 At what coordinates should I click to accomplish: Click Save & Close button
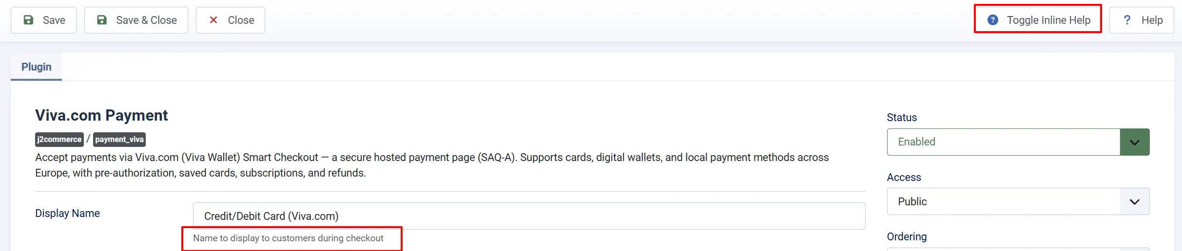[x=136, y=20]
